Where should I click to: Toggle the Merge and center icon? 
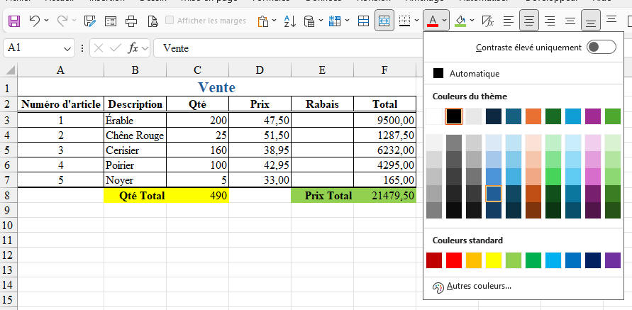point(384,21)
